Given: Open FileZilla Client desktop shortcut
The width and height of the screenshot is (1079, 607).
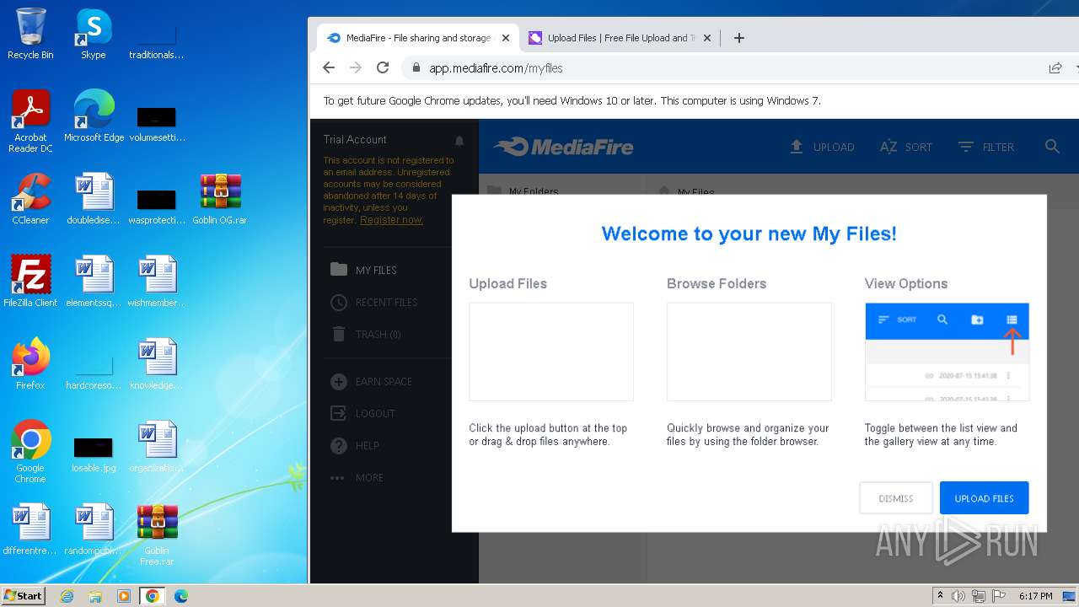Looking at the screenshot, I should pyautogui.click(x=30, y=282).
